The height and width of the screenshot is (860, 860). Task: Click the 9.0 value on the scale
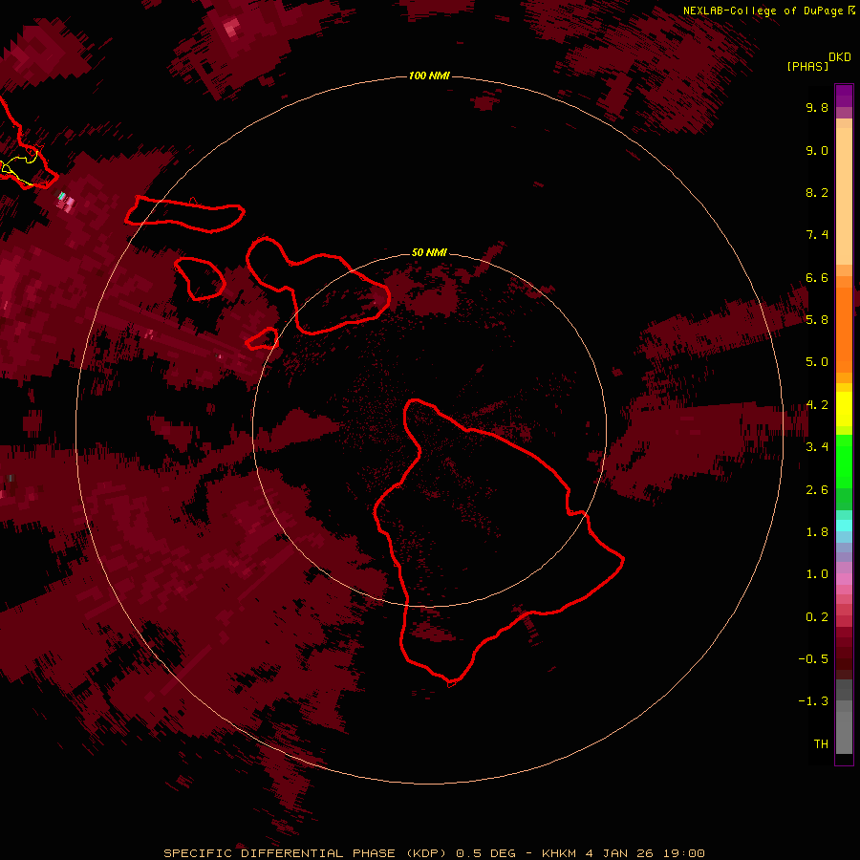tap(817, 150)
